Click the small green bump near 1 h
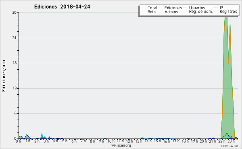242x149 pixels. 27,137
